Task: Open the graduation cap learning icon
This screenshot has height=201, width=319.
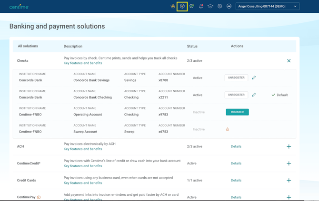Action: (210, 6)
